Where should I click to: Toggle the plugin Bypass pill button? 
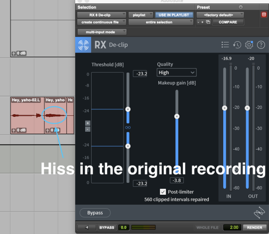[x=95, y=213]
